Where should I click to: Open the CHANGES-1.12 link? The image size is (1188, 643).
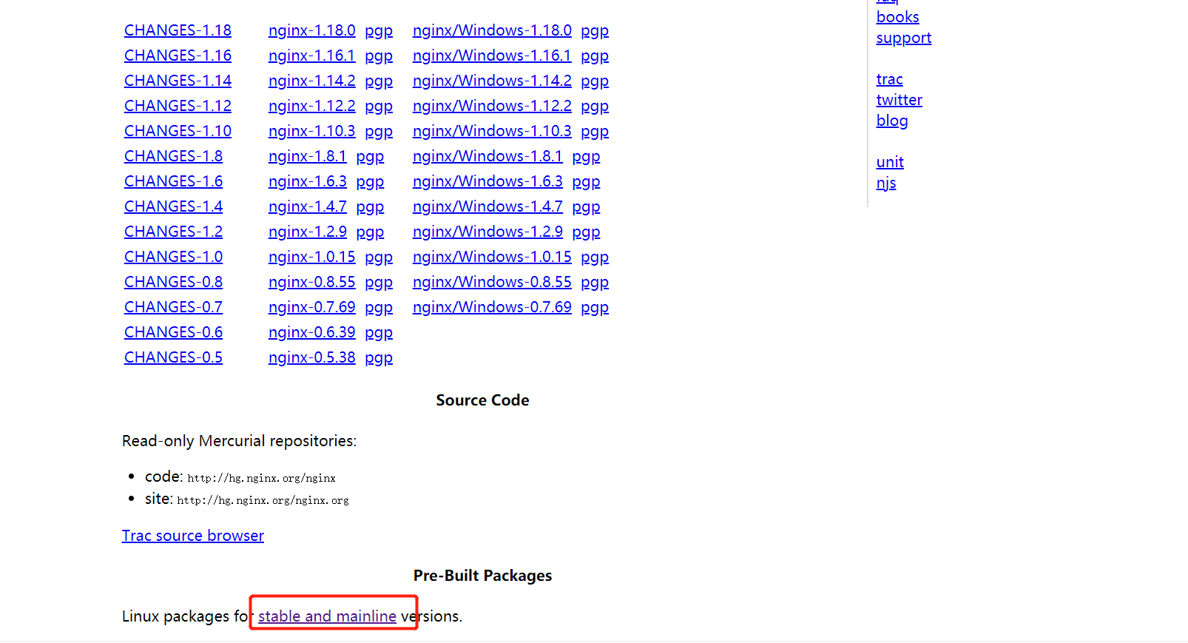click(178, 106)
